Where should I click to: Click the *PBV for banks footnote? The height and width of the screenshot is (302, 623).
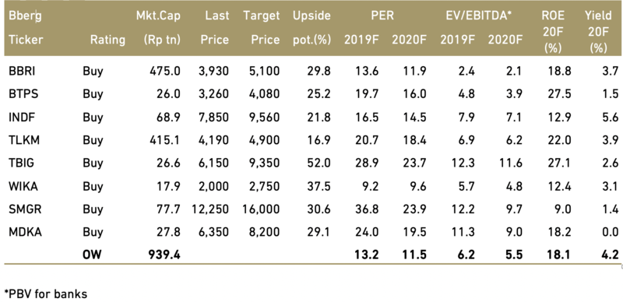click(46, 293)
